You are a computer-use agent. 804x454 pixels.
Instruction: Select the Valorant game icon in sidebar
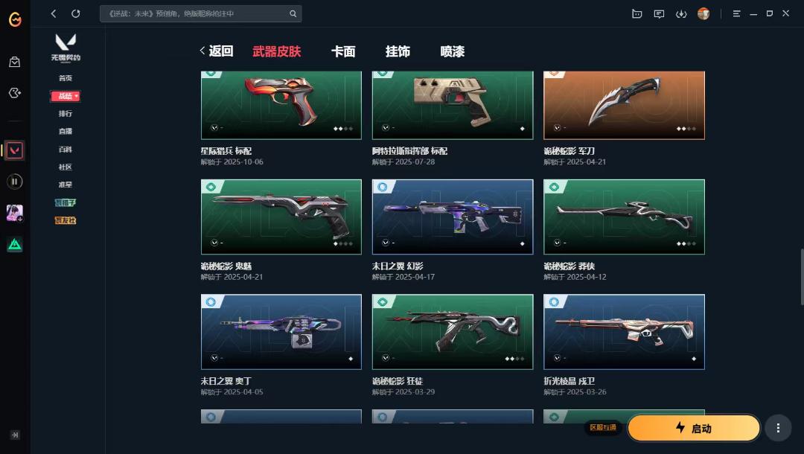(x=14, y=150)
